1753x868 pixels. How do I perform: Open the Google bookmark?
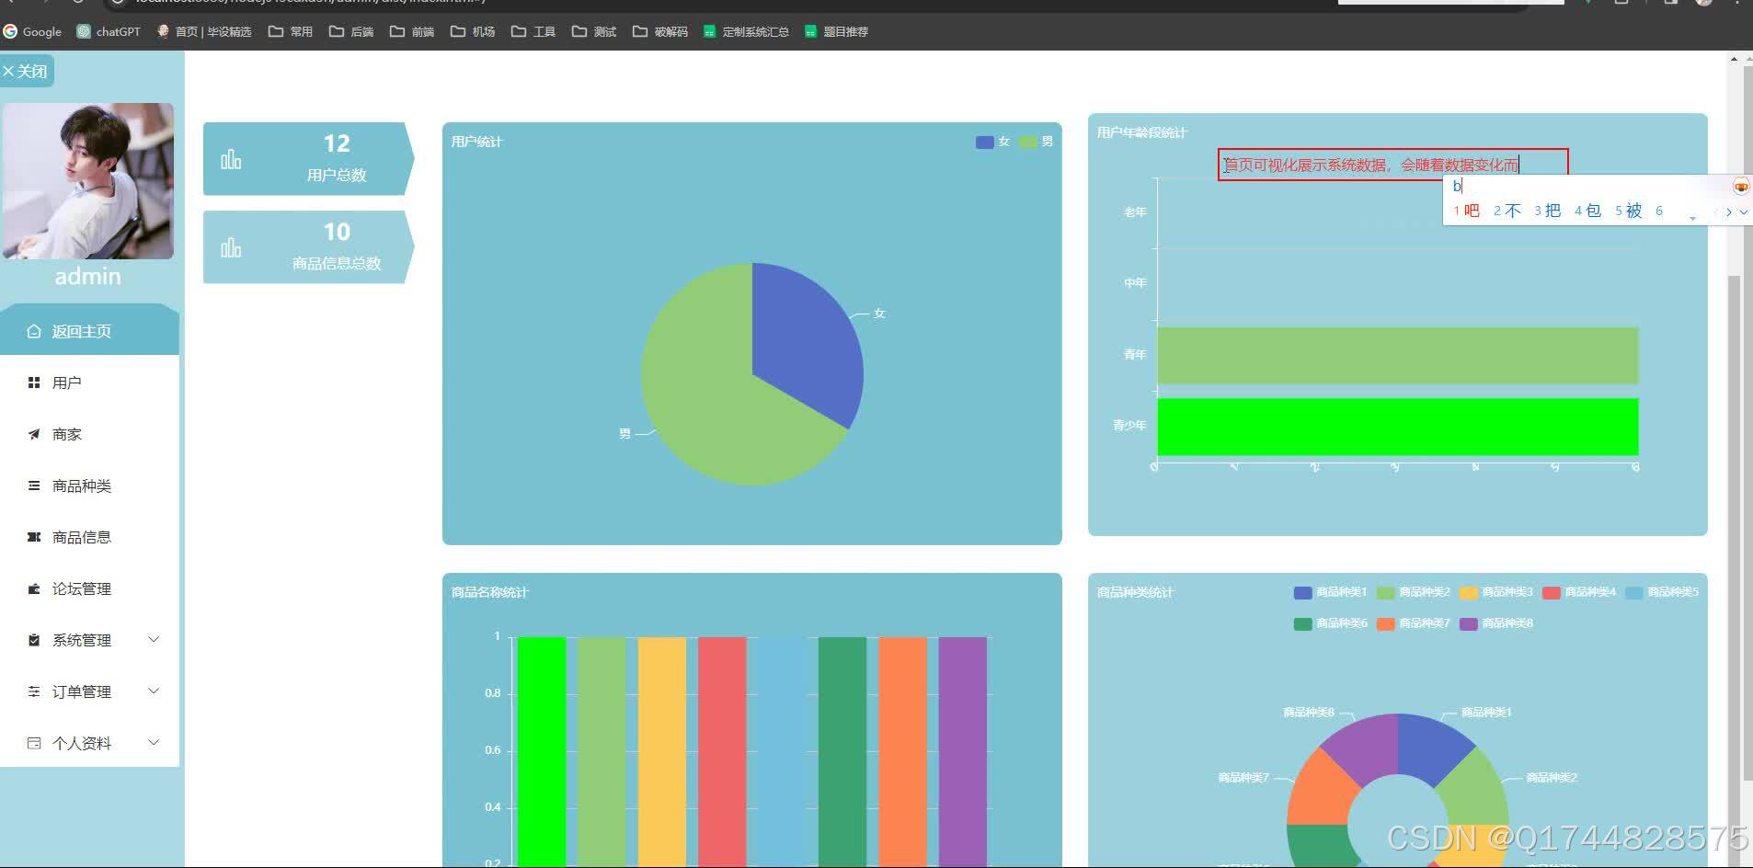point(33,31)
